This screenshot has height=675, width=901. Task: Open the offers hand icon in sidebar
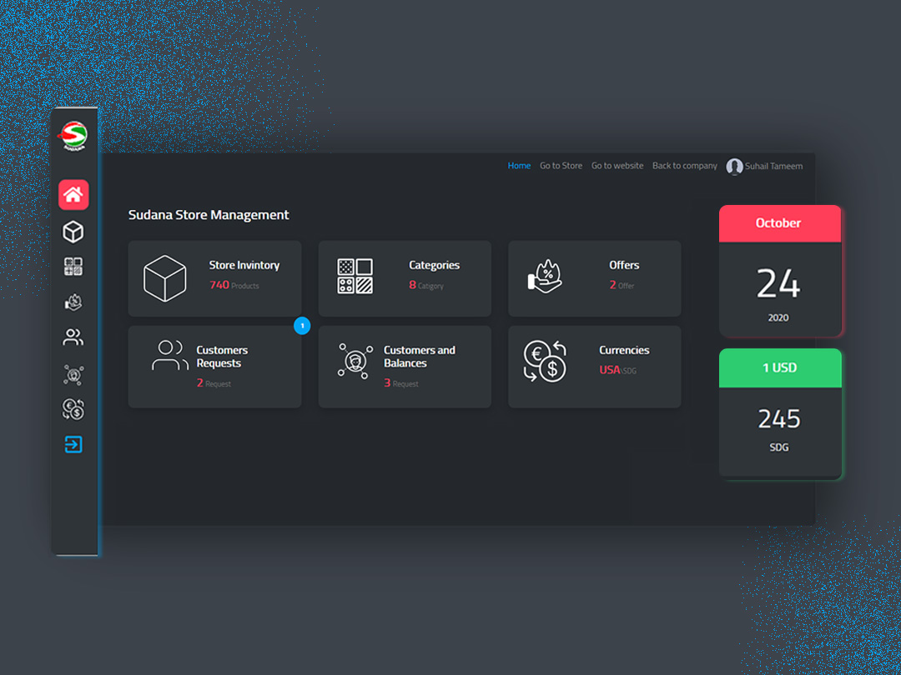click(73, 302)
